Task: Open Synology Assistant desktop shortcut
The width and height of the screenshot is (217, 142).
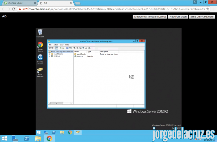Action: click(x=40, y=59)
